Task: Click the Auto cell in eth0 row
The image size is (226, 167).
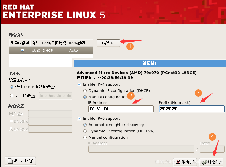Action: (73, 50)
